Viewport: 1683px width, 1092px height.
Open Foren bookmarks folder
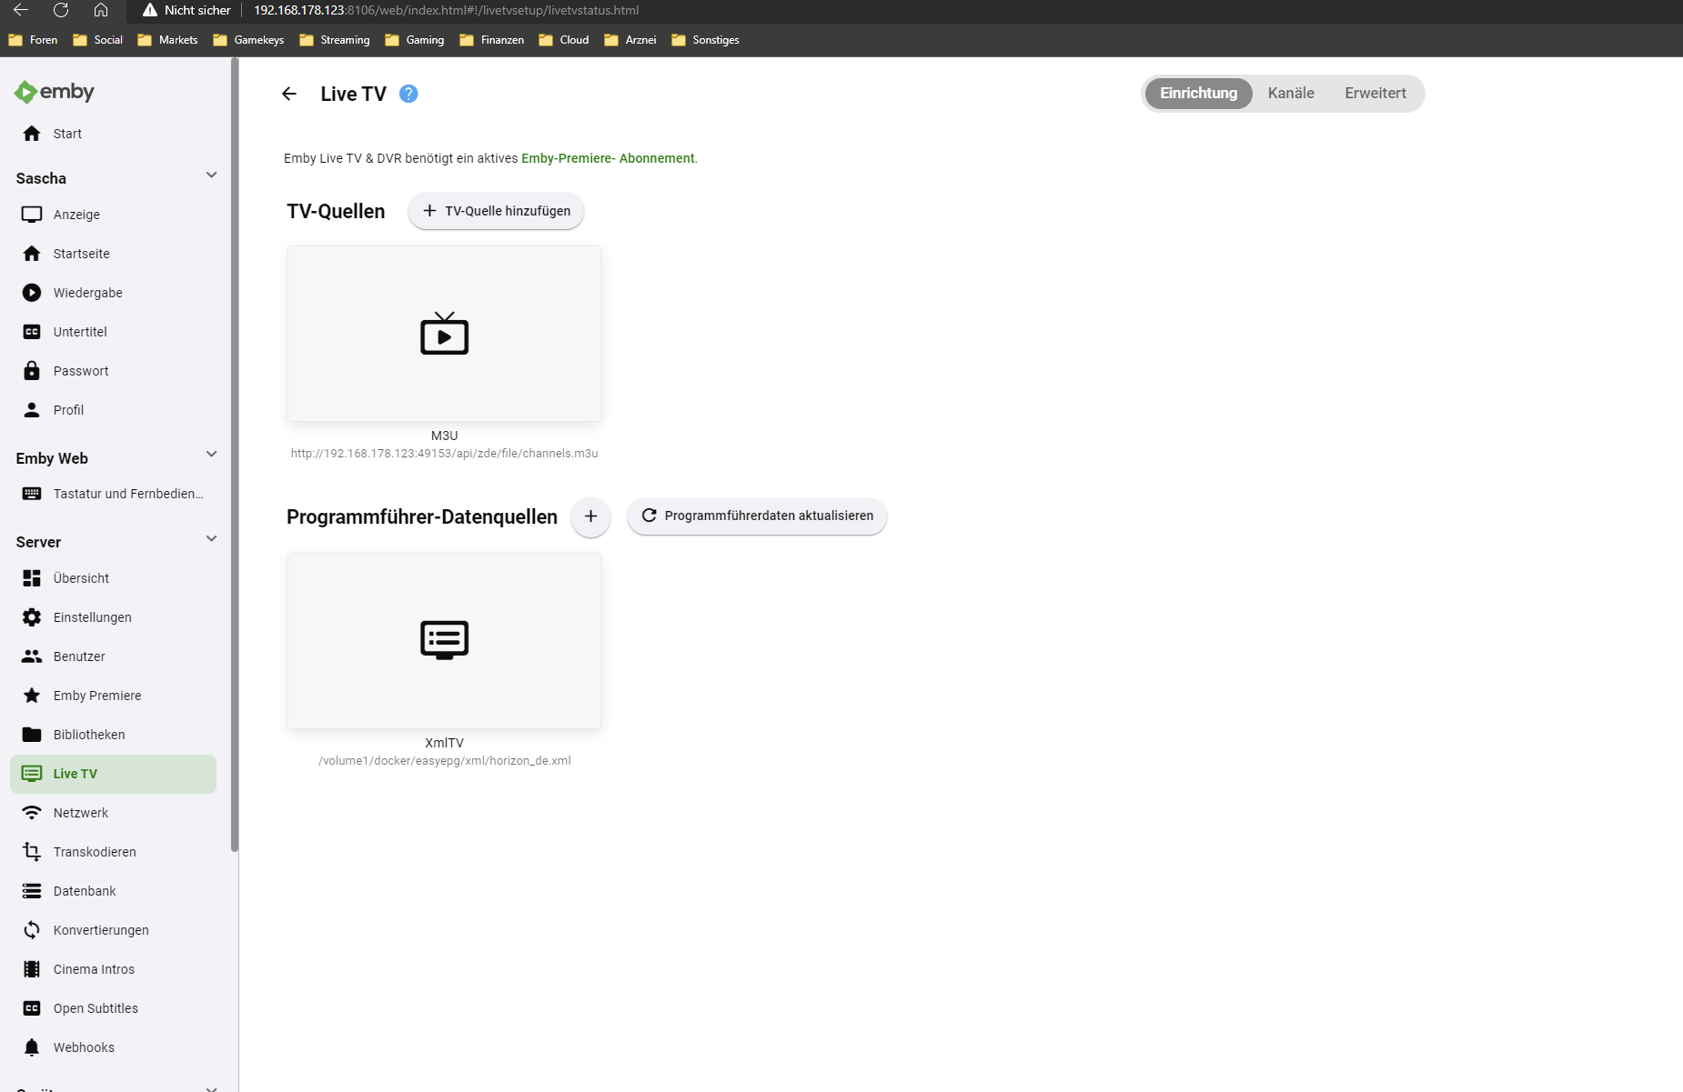click(33, 40)
